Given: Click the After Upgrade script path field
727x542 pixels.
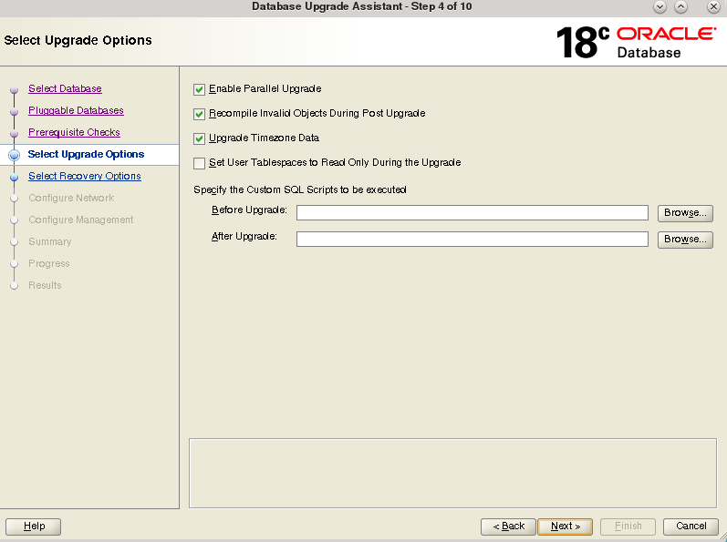Looking at the screenshot, I should point(472,240).
